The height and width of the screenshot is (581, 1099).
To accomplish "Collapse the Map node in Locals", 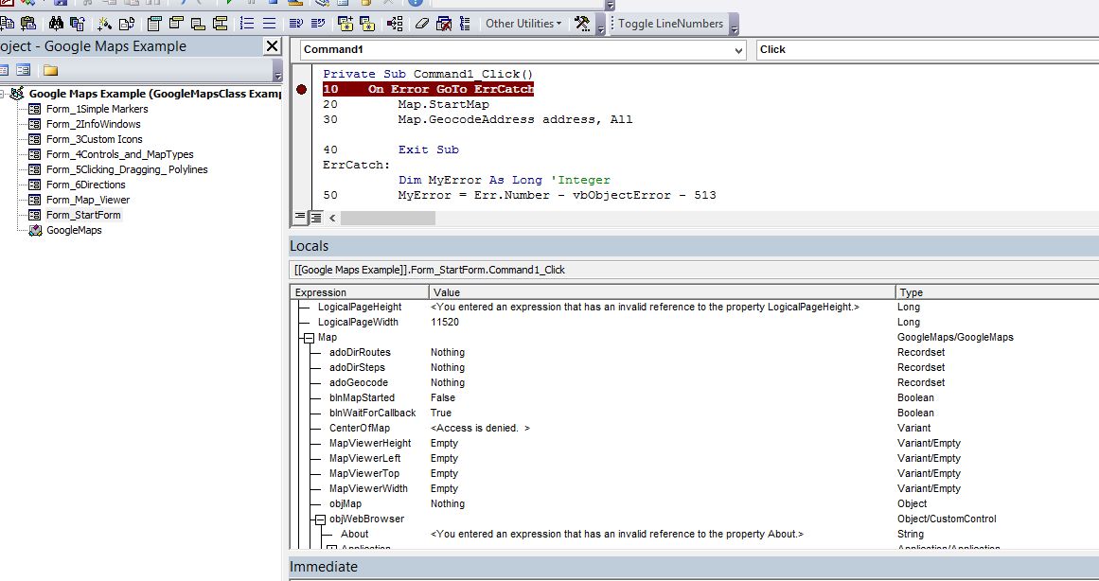I will click(309, 338).
